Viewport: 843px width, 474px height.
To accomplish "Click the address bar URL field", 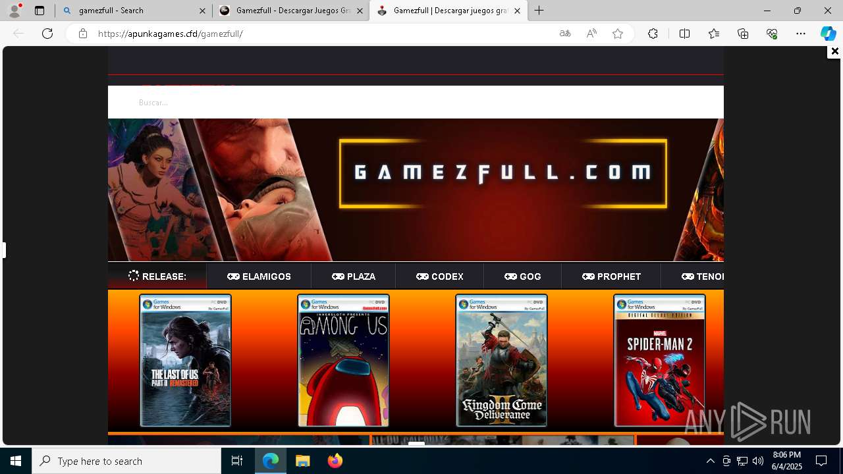I will 323,34.
